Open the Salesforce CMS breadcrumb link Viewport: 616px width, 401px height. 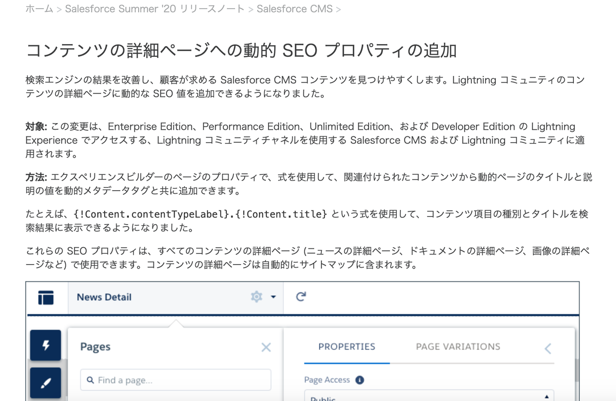(295, 9)
